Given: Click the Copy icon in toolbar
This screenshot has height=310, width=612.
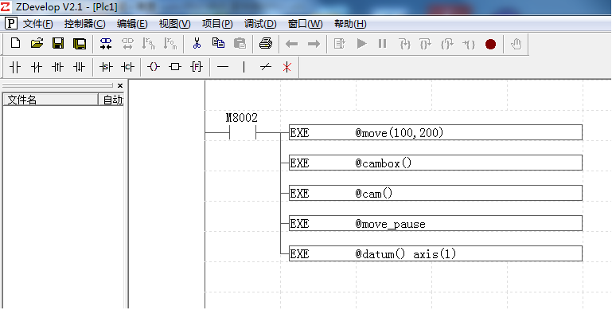Looking at the screenshot, I should pos(218,43).
